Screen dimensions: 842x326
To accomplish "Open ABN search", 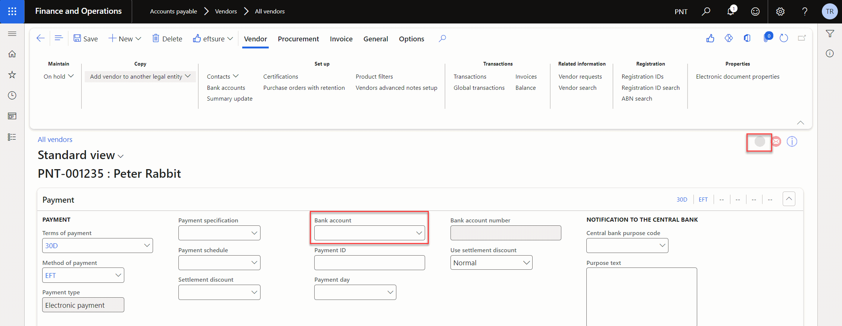I will [x=637, y=98].
